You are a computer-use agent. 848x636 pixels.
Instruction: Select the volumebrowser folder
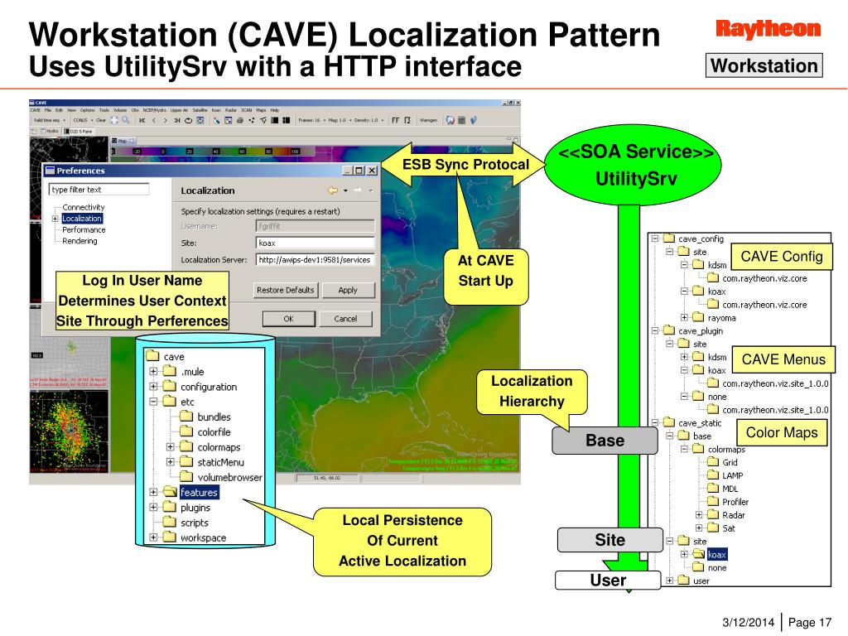tap(221, 478)
